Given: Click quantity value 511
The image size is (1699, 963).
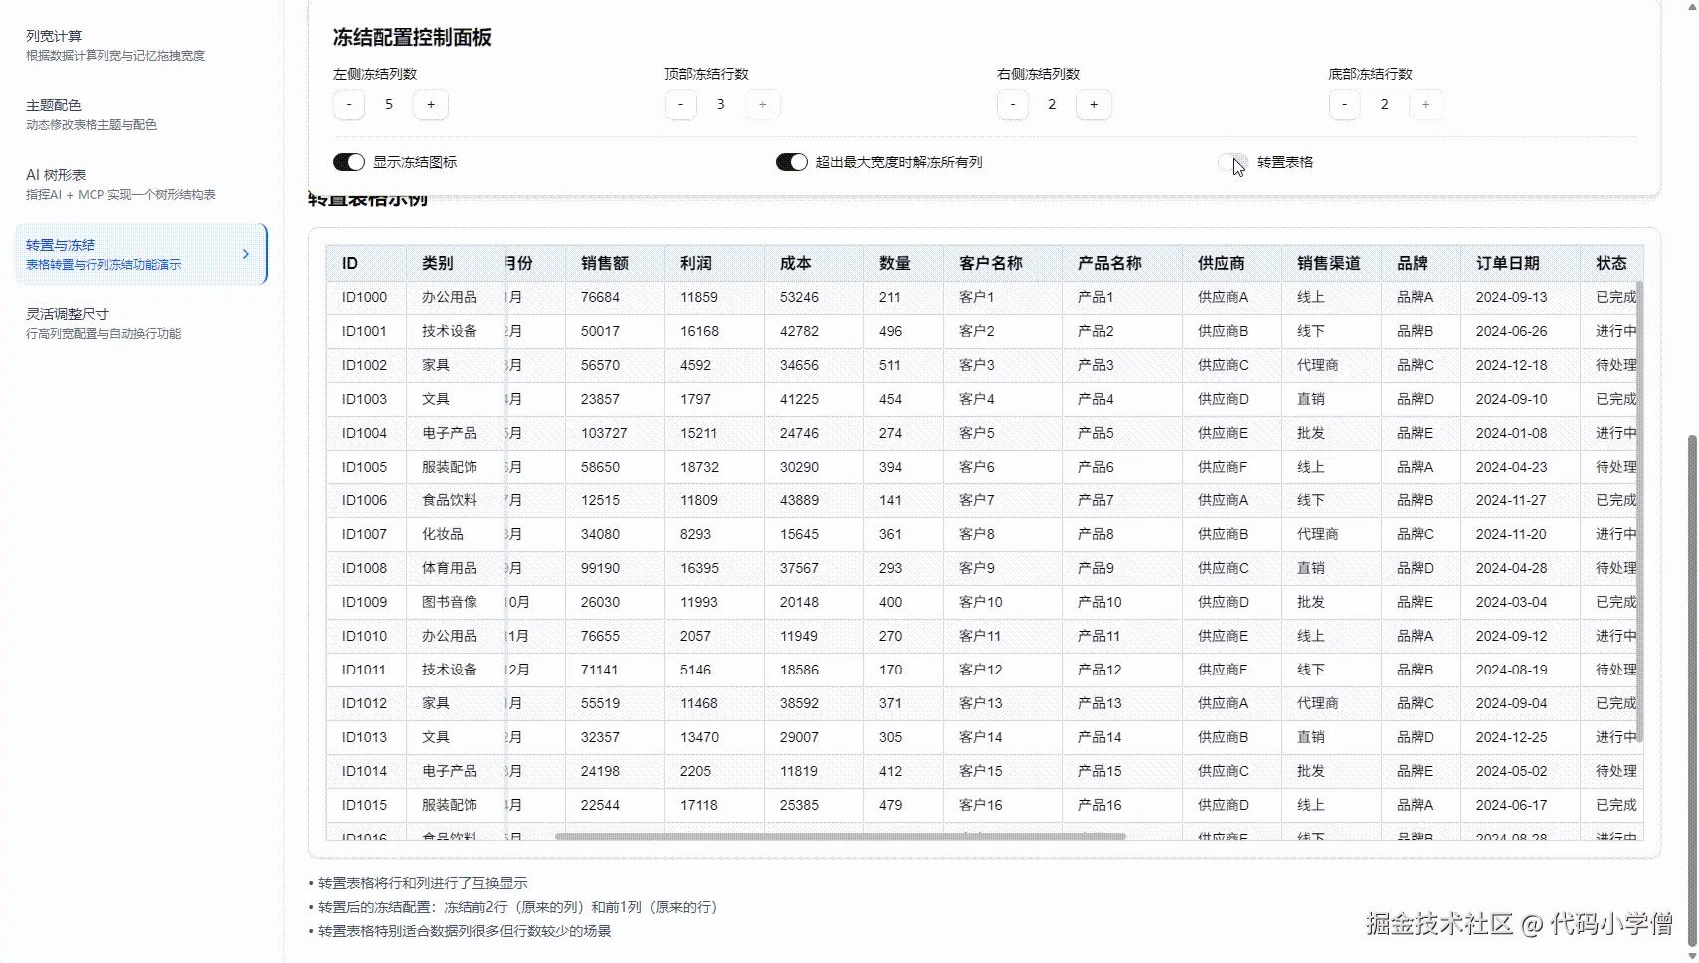Looking at the screenshot, I should coord(903,365).
